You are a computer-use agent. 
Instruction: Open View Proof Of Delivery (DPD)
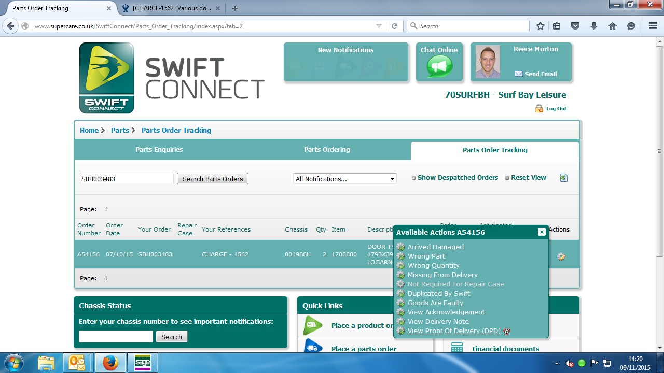tap(454, 331)
